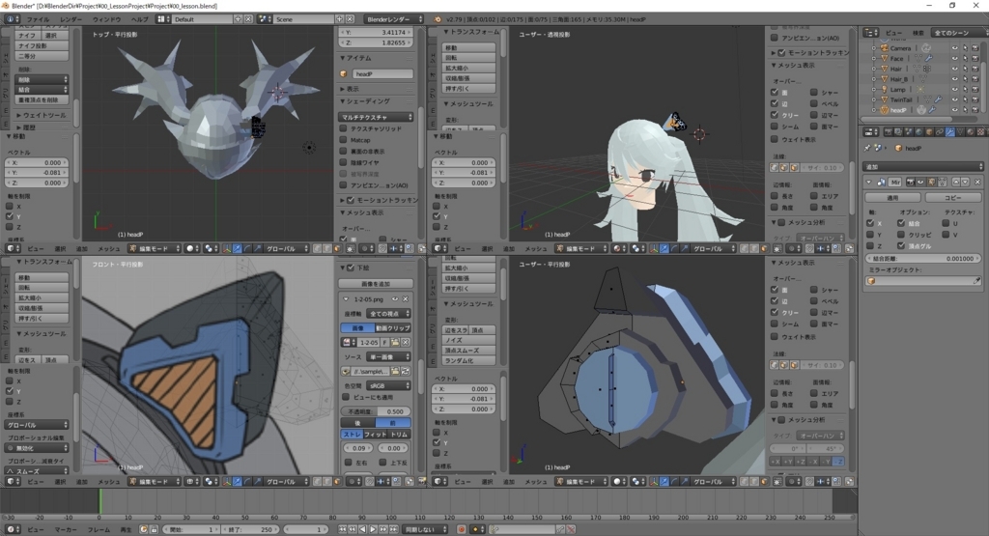Image resolution: width=989 pixels, height=536 pixels.
Task: Click Noise button in Mesh Tools
Action: pyautogui.click(x=468, y=340)
